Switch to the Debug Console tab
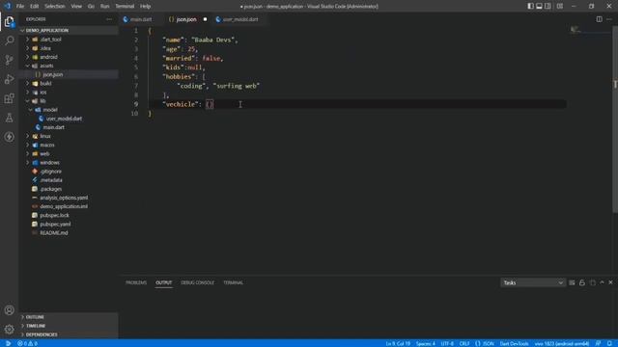618x347 pixels. tap(197, 282)
